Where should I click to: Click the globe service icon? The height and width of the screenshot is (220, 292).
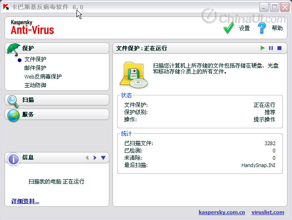point(13,115)
